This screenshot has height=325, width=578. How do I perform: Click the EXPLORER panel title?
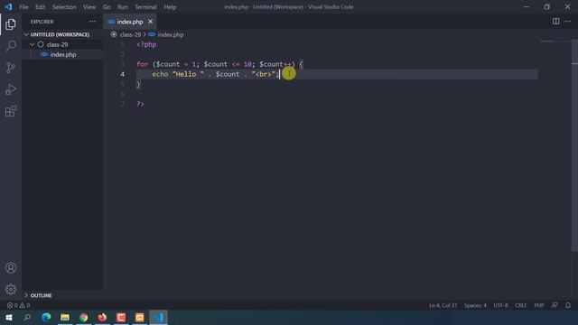tap(42, 22)
